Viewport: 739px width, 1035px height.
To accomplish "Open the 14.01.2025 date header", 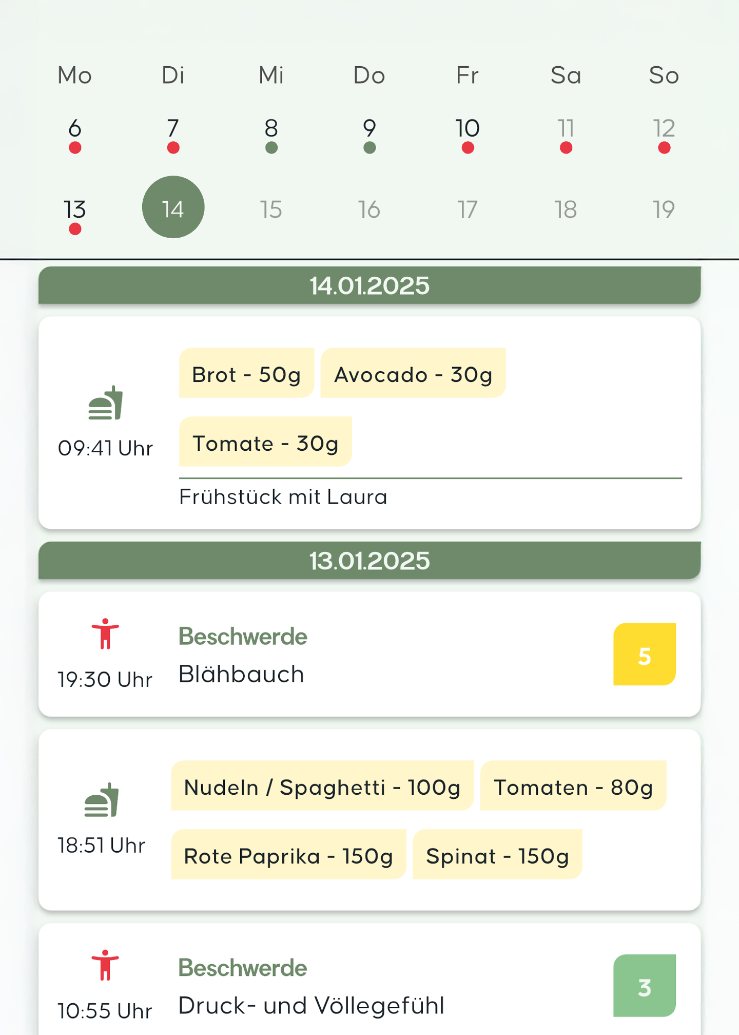I will [369, 285].
